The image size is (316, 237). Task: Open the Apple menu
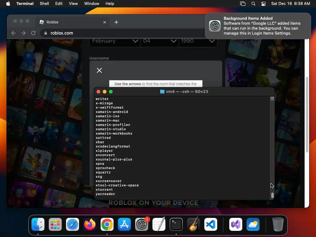pos(8,4)
